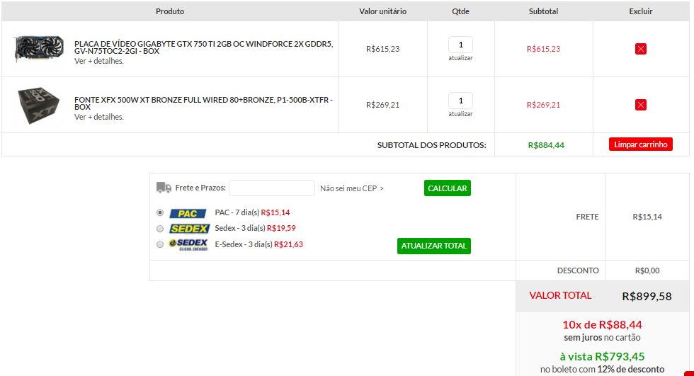694x376 pixels.
Task: Open the 'Não sei meu CEP' link
Action: click(x=352, y=188)
